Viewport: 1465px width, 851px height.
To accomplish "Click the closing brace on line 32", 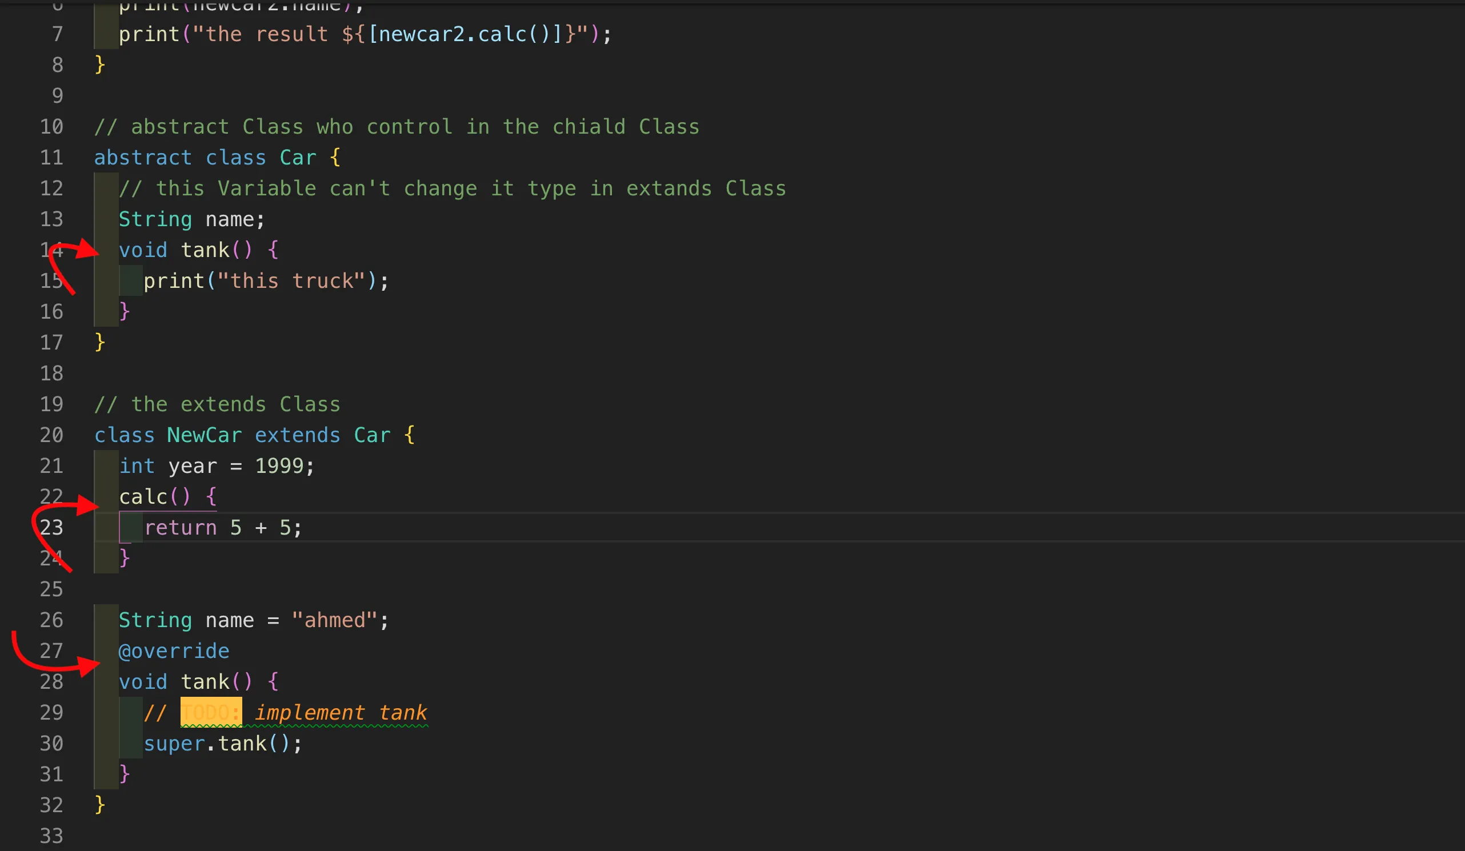I will [100, 805].
